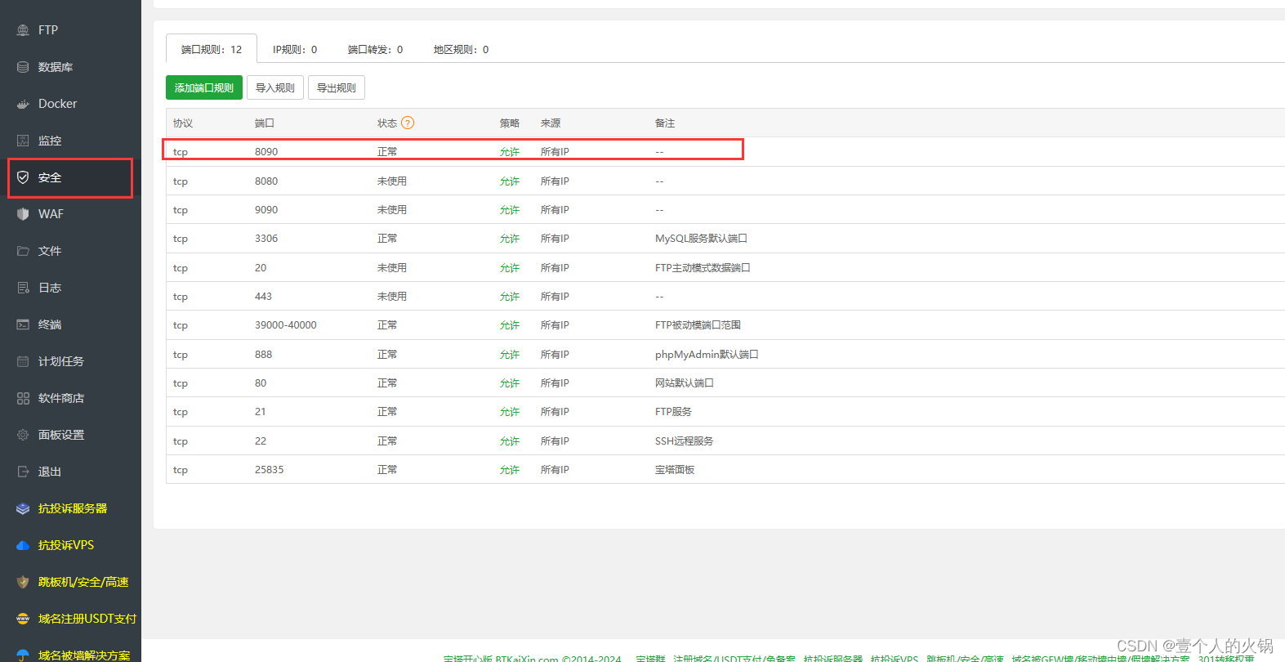The image size is (1285, 662).
Task: Click 允许 policy for port 22
Action: click(x=510, y=441)
